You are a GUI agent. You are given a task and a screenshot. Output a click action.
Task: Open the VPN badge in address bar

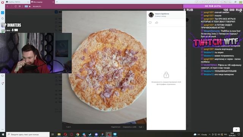point(26,6)
